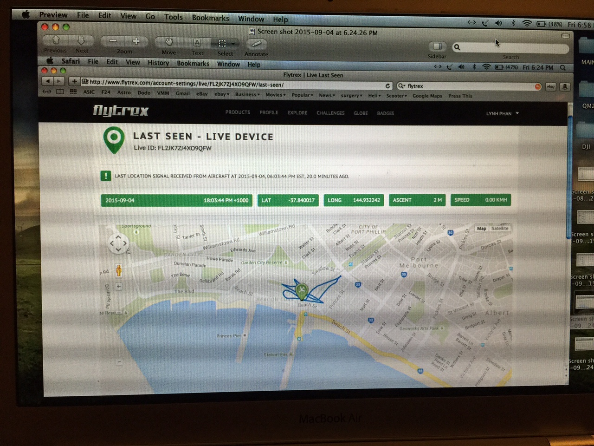Open the Go menu in Preview

(150, 16)
